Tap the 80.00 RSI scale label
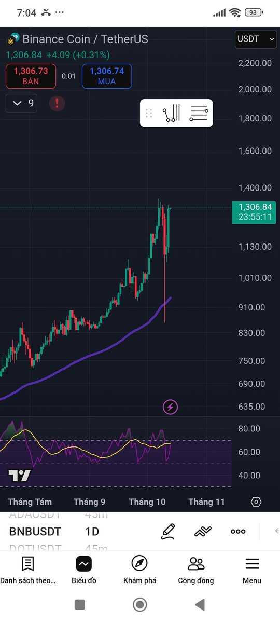Image resolution: width=280 pixels, height=623 pixels. [x=249, y=429]
